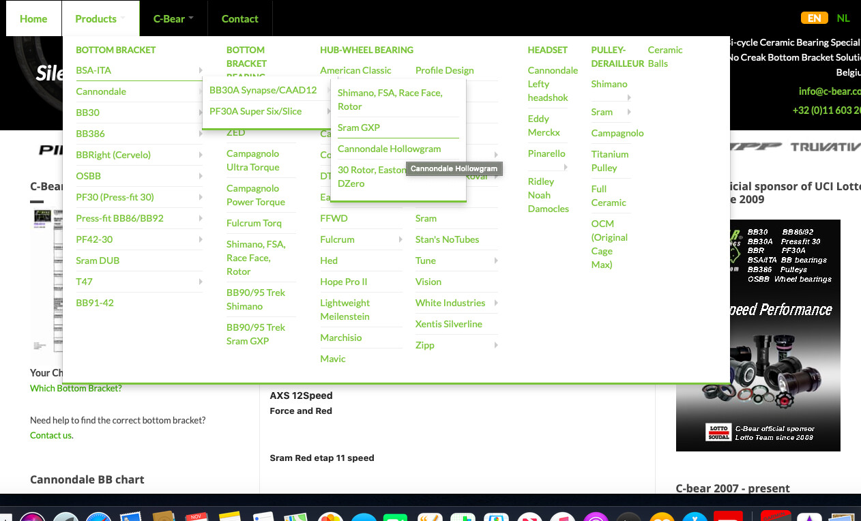
Task: Select BB91-42 bottom bracket
Action: (x=95, y=303)
